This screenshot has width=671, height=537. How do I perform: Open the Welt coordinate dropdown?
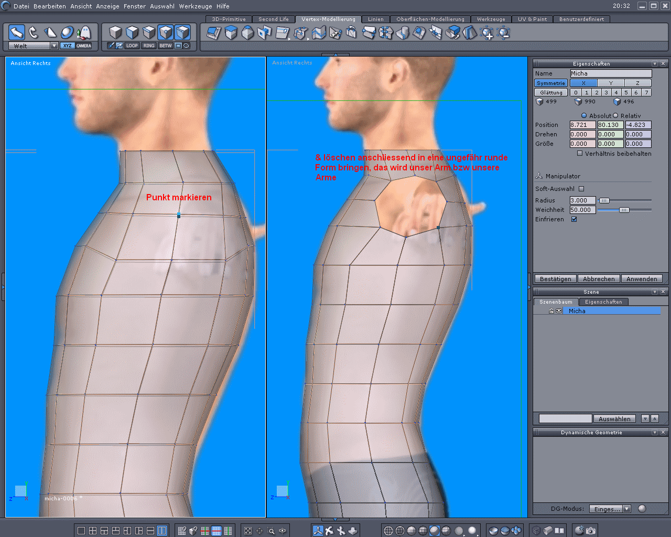click(x=54, y=46)
